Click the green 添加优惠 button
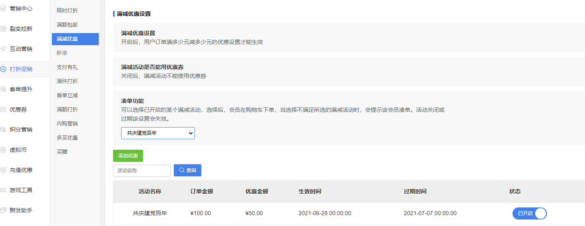 point(128,156)
